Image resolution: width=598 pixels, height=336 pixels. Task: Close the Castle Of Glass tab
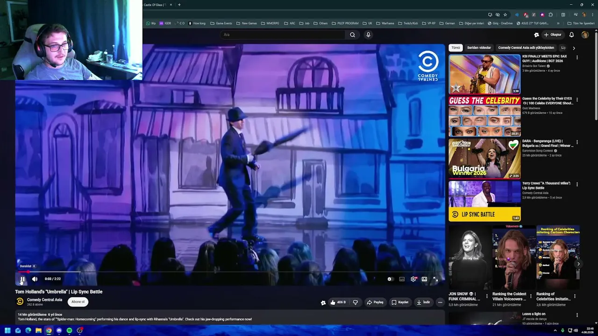171,5
